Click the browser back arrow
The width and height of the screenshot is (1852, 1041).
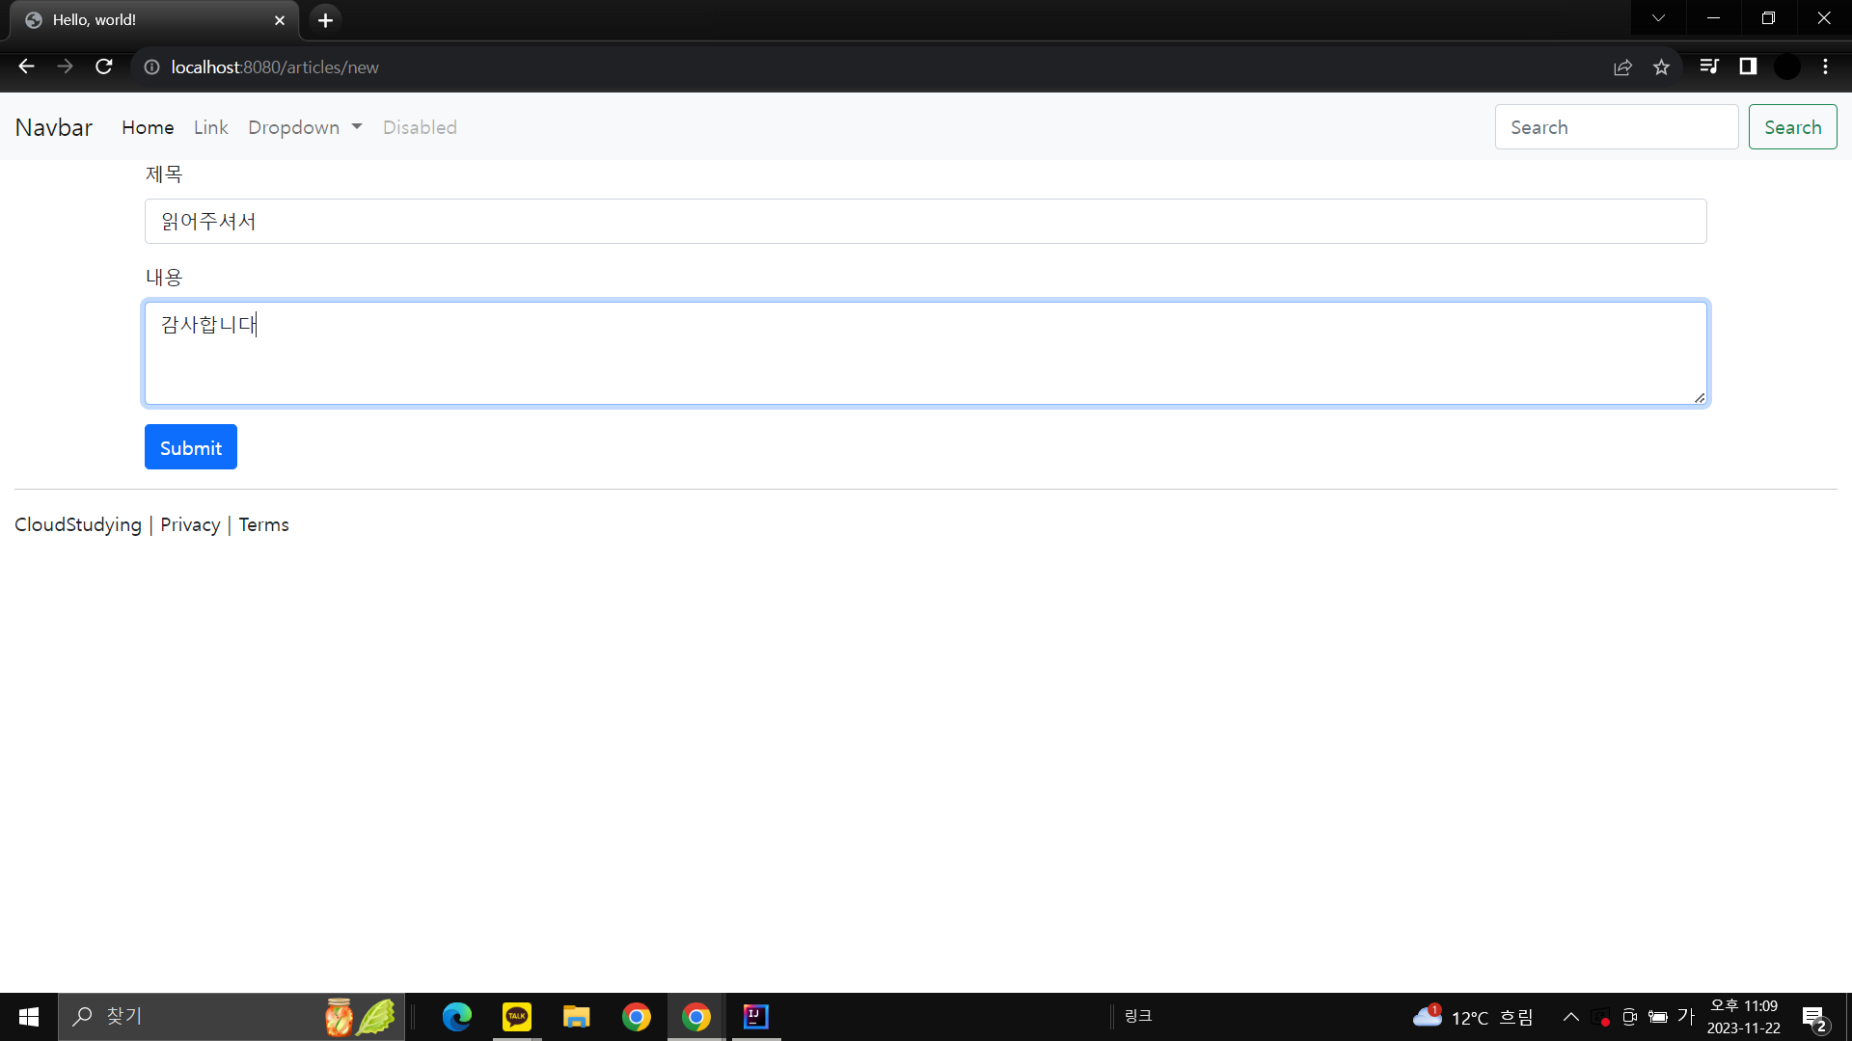point(26,67)
